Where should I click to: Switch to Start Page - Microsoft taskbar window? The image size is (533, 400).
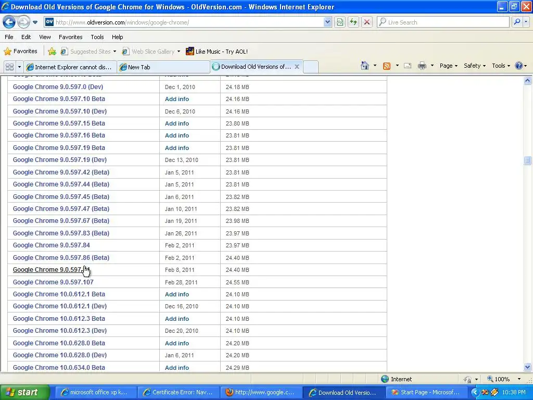click(x=426, y=393)
